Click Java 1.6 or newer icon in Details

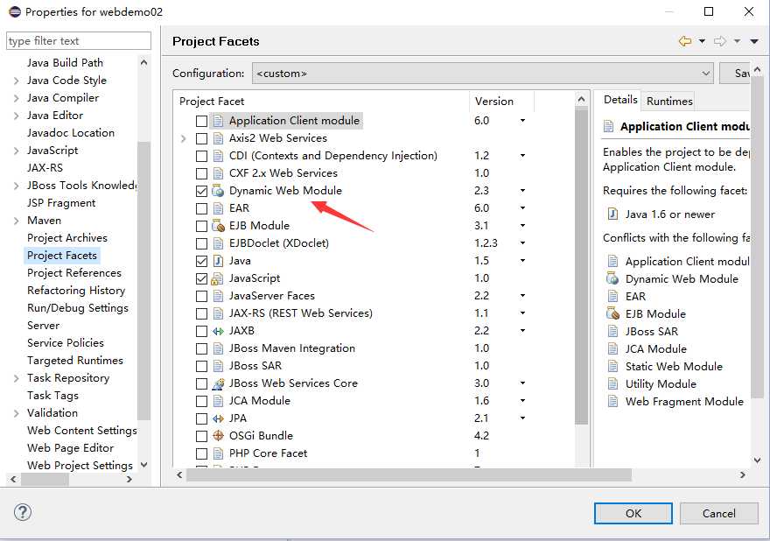point(612,214)
